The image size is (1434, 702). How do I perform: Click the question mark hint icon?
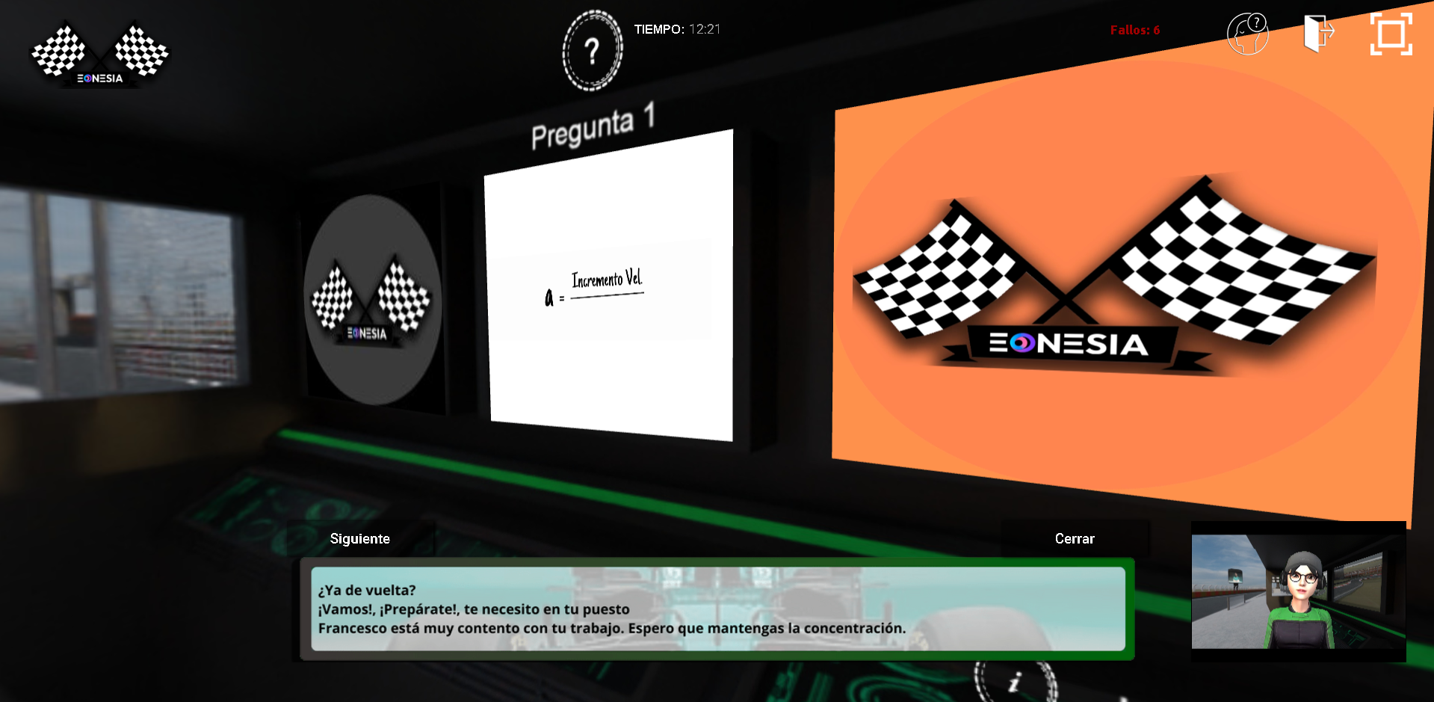pos(592,51)
